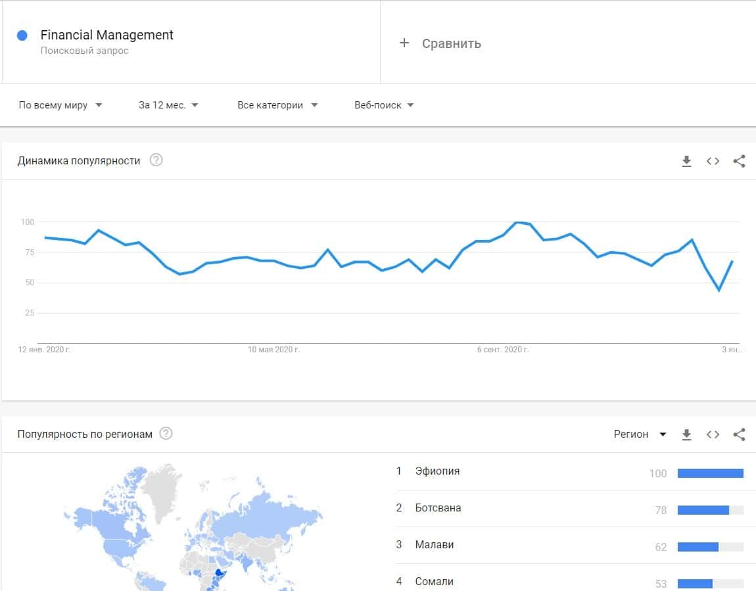Viewport: 756px width, 591px height.
Task: Change the Веб-поиск search type dropdown
Action: (384, 105)
